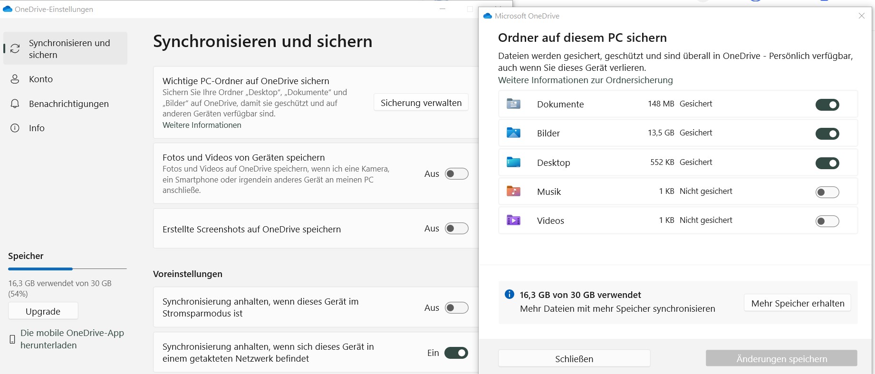This screenshot has width=875, height=374.
Task: Disable backup toggle for Dokumente
Action: coord(827,105)
